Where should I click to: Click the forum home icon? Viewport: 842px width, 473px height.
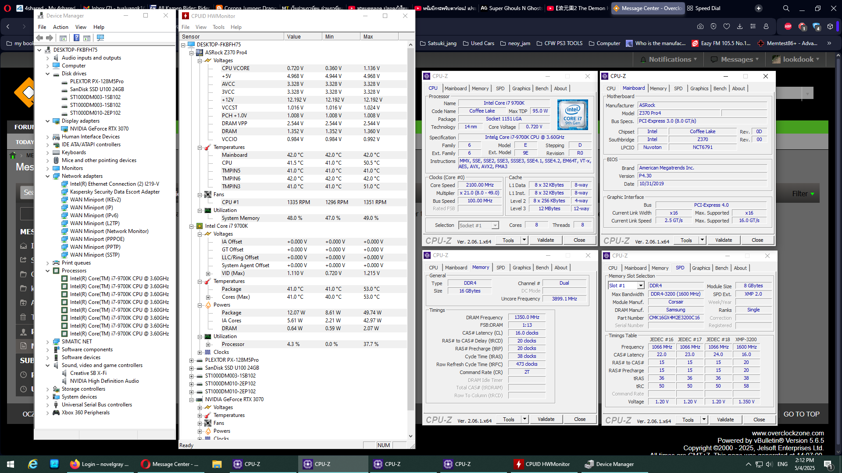(13, 155)
